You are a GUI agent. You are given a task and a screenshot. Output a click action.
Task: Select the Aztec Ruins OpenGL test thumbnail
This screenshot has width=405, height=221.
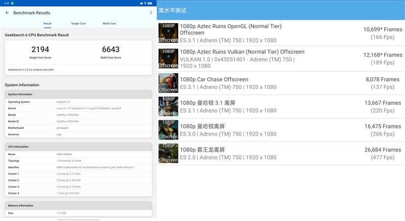(x=168, y=33)
